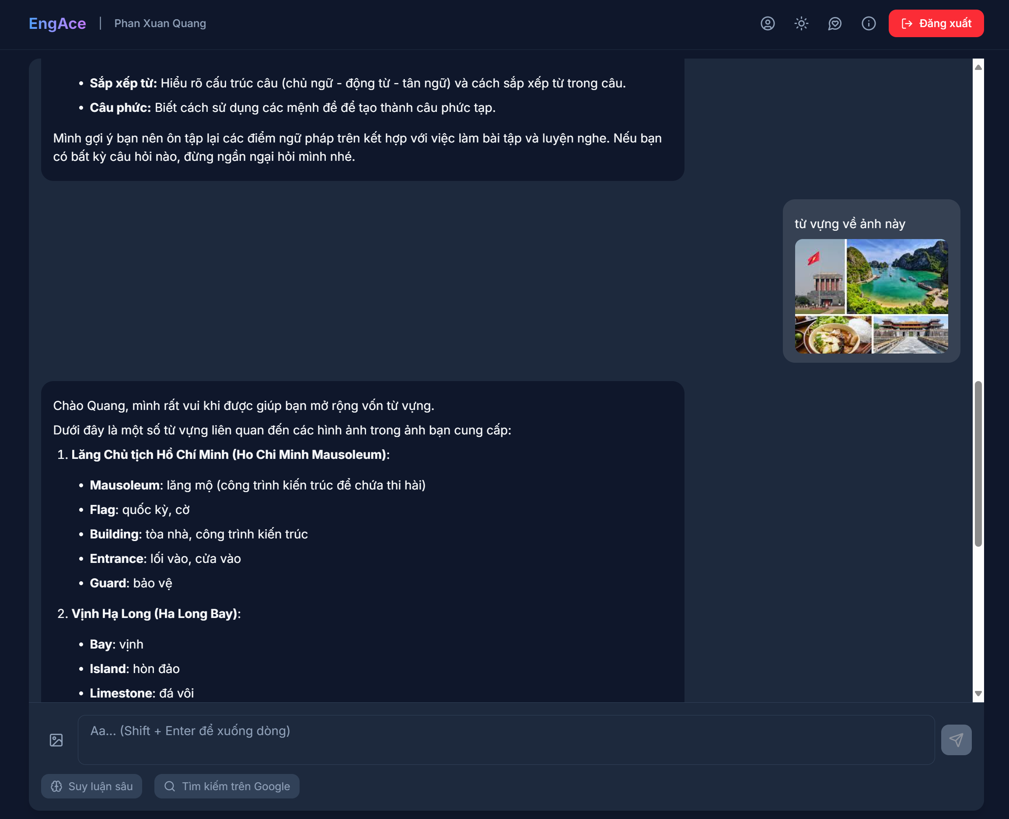Focus the message input field

(x=506, y=740)
